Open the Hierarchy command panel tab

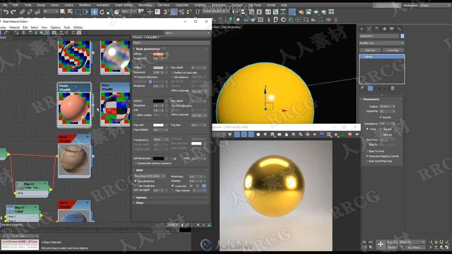click(377, 29)
